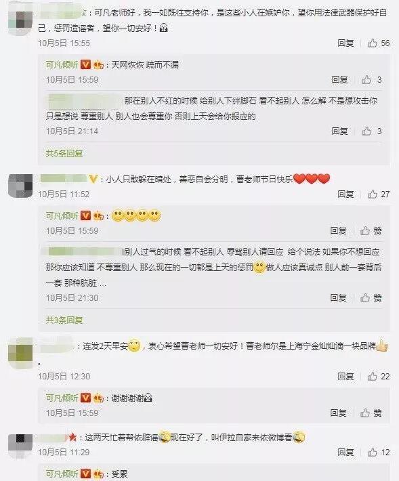This screenshot has height=481, width=399.
Task: Open avatar of the top commenter
Action: tap(20, 19)
